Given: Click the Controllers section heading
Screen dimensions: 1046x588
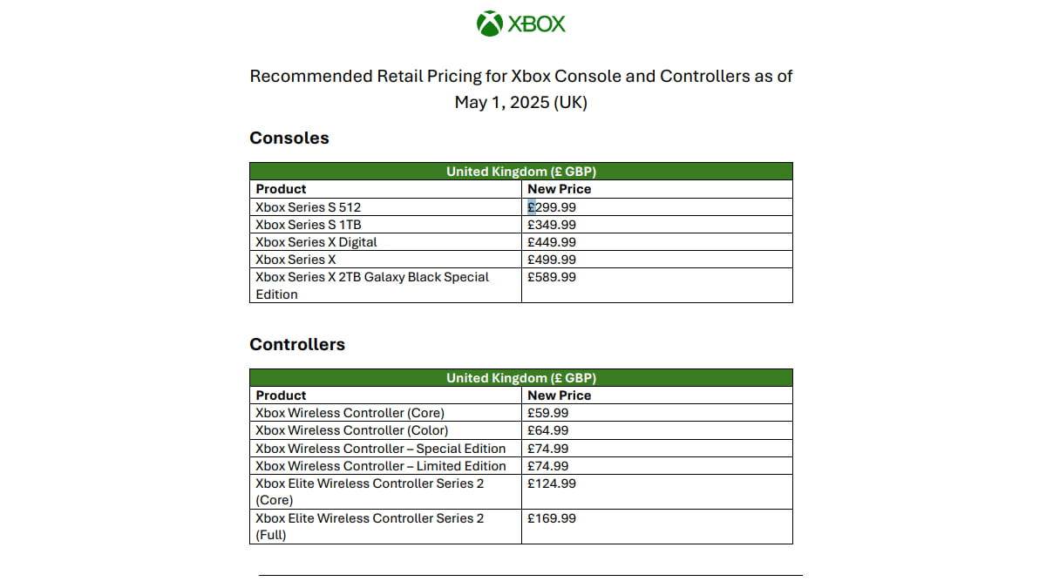Looking at the screenshot, I should 297,344.
